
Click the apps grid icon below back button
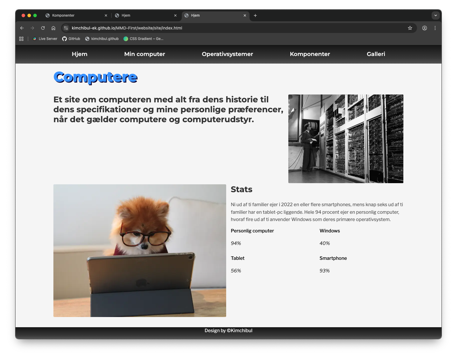(21, 38)
